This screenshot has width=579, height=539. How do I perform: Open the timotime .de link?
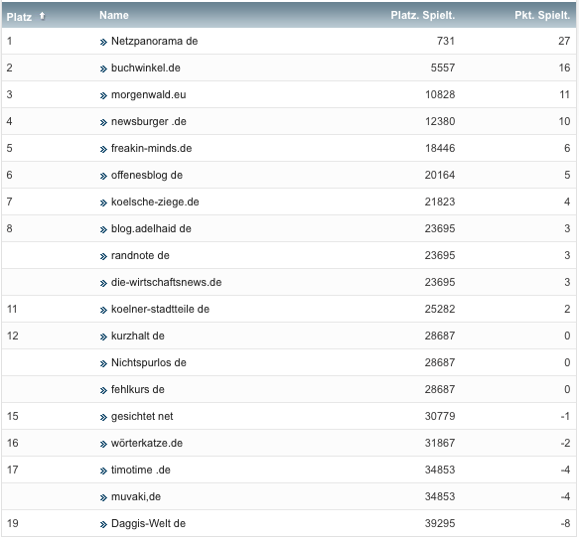pyautogui.click(x=141, y=470)
